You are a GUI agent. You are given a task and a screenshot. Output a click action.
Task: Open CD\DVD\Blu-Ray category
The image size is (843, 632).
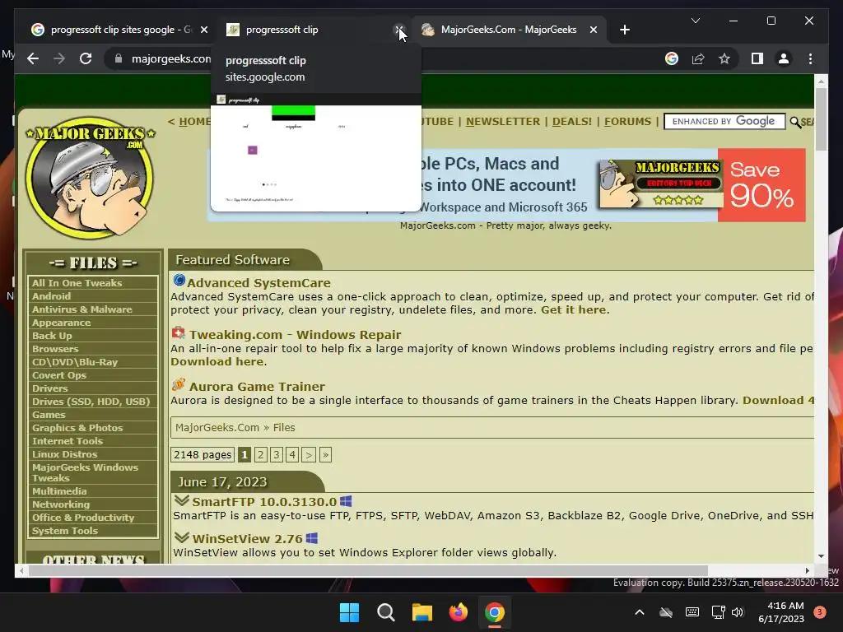[x=75, y=362]
